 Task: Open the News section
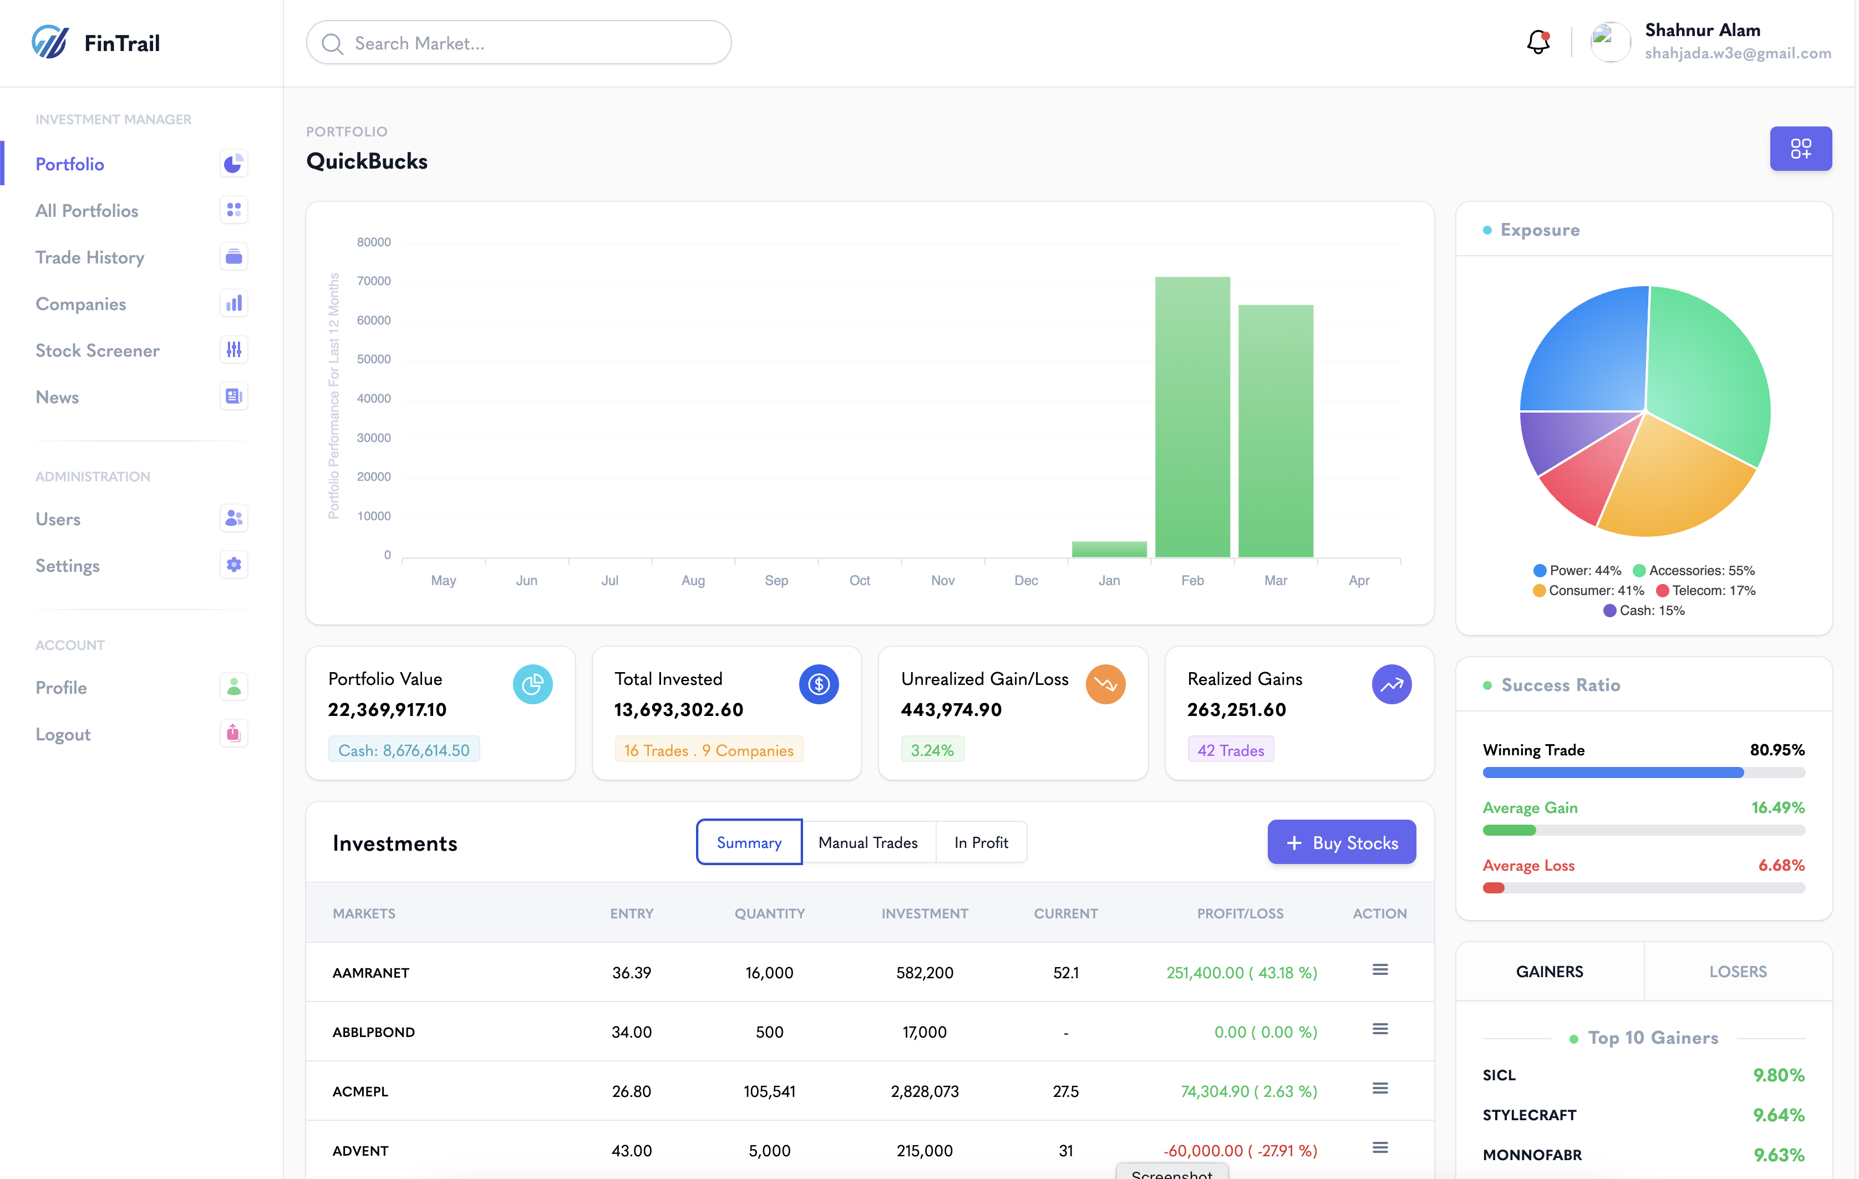tap(57, 397)
